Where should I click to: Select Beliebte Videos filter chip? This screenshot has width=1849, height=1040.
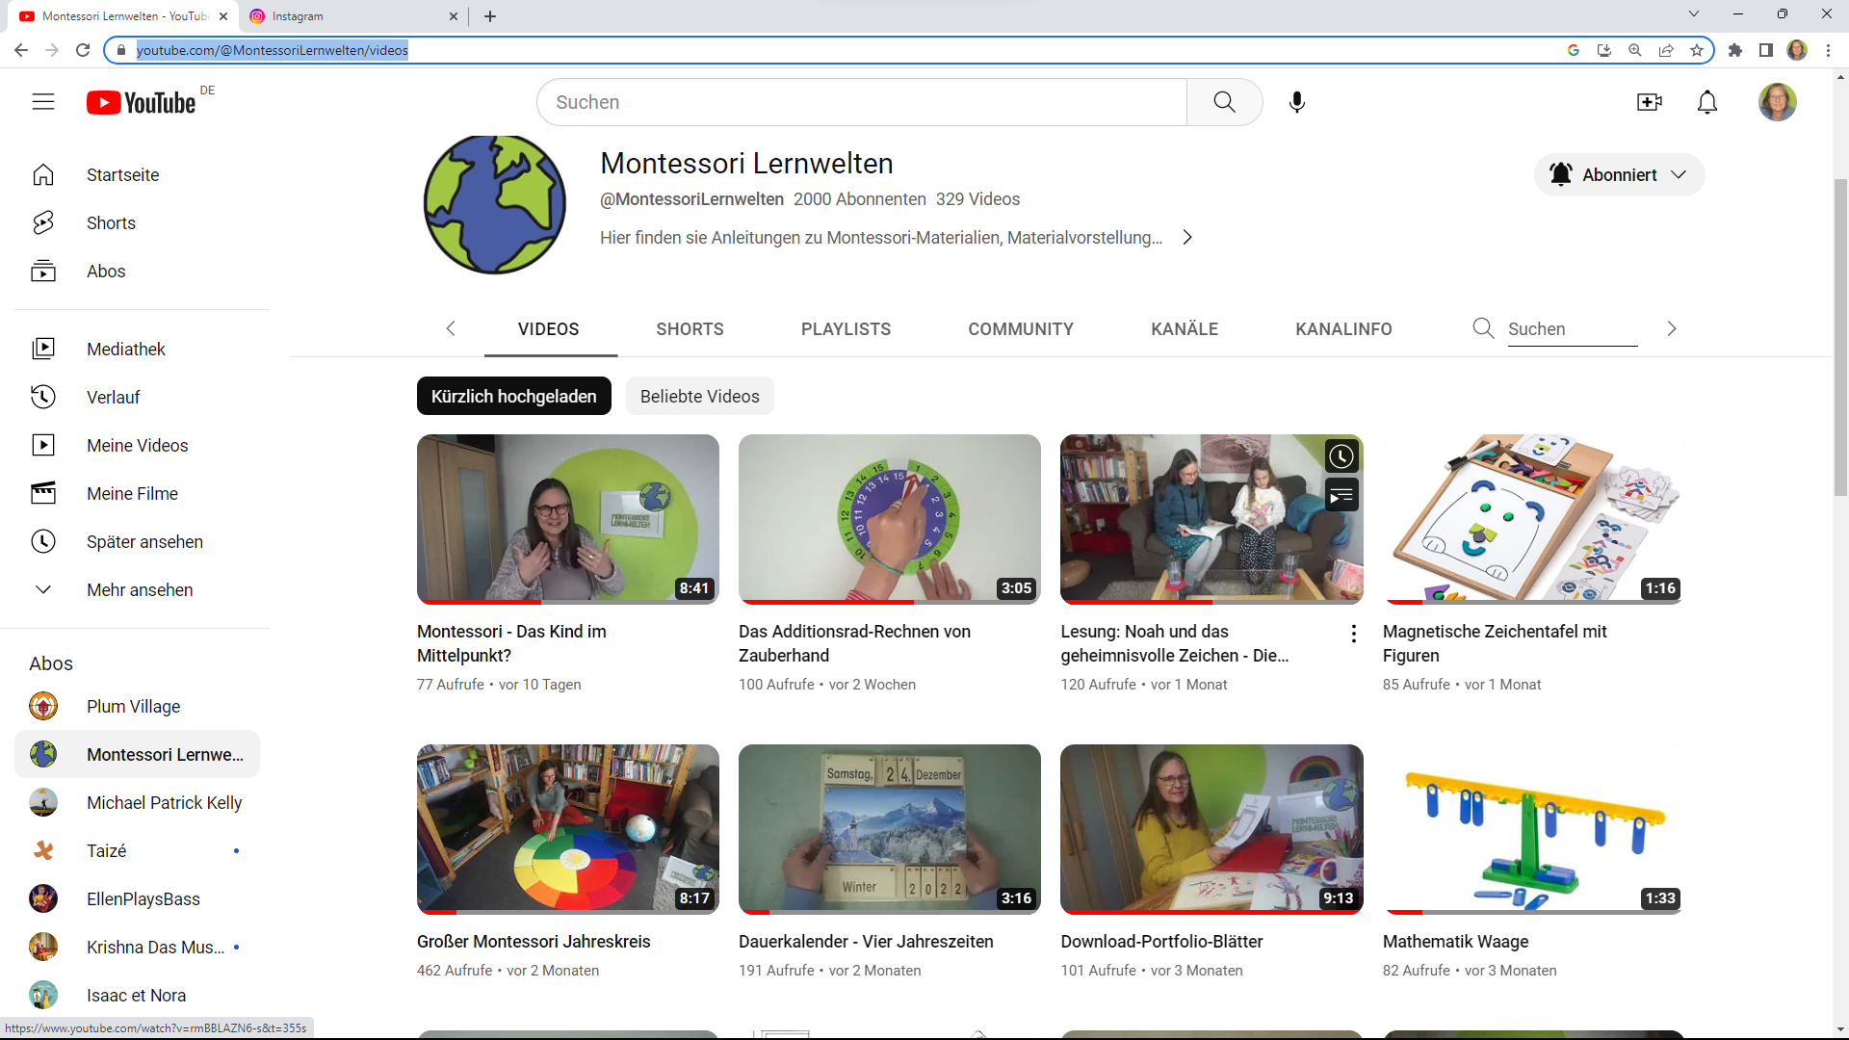point(699,396)
